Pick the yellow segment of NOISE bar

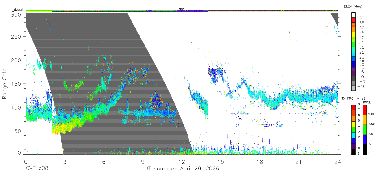(365, 120)
